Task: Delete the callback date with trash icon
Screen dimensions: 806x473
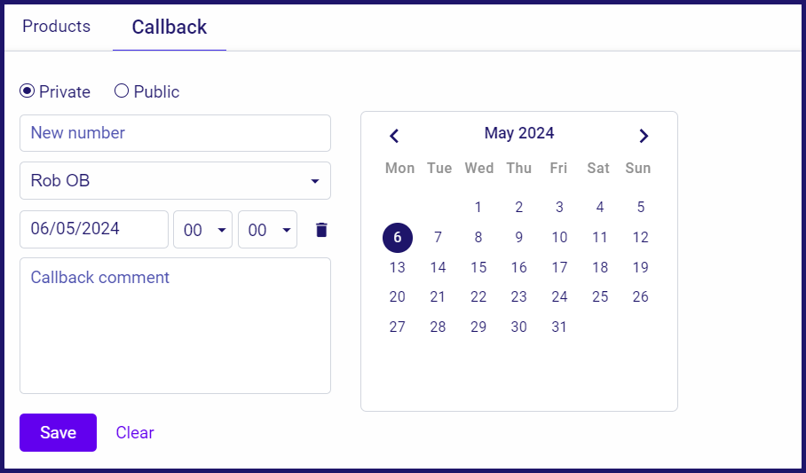Action: pos(321,230)
